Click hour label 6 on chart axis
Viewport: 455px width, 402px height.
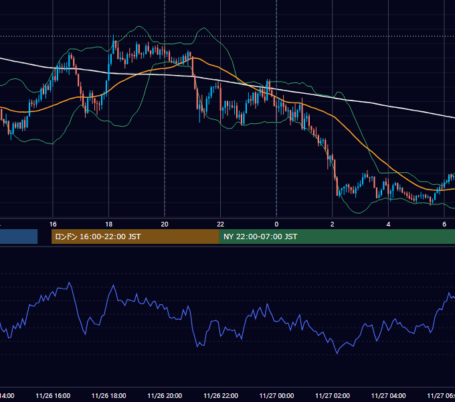pyautogui.click(x=444, y=224)
